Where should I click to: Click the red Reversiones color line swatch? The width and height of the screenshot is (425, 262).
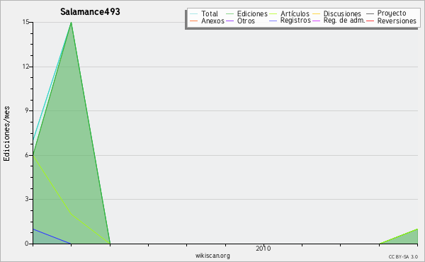point(370,21)
